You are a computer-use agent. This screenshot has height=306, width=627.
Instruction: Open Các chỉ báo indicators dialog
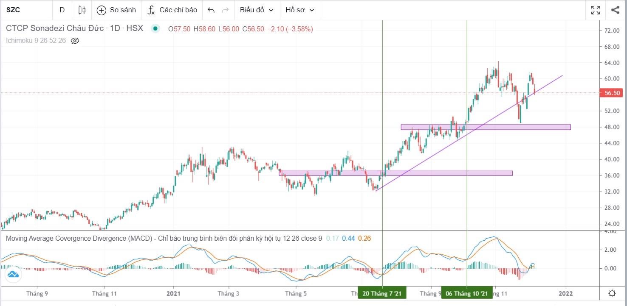(172, 10)
